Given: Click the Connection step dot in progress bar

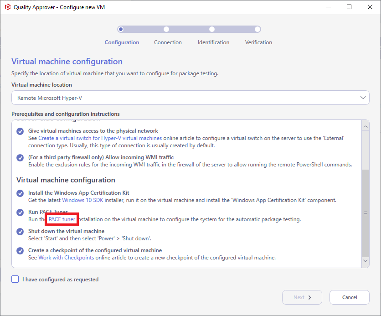Looking at the screenshot, I should pyautogui.click(x=166, y=29).
